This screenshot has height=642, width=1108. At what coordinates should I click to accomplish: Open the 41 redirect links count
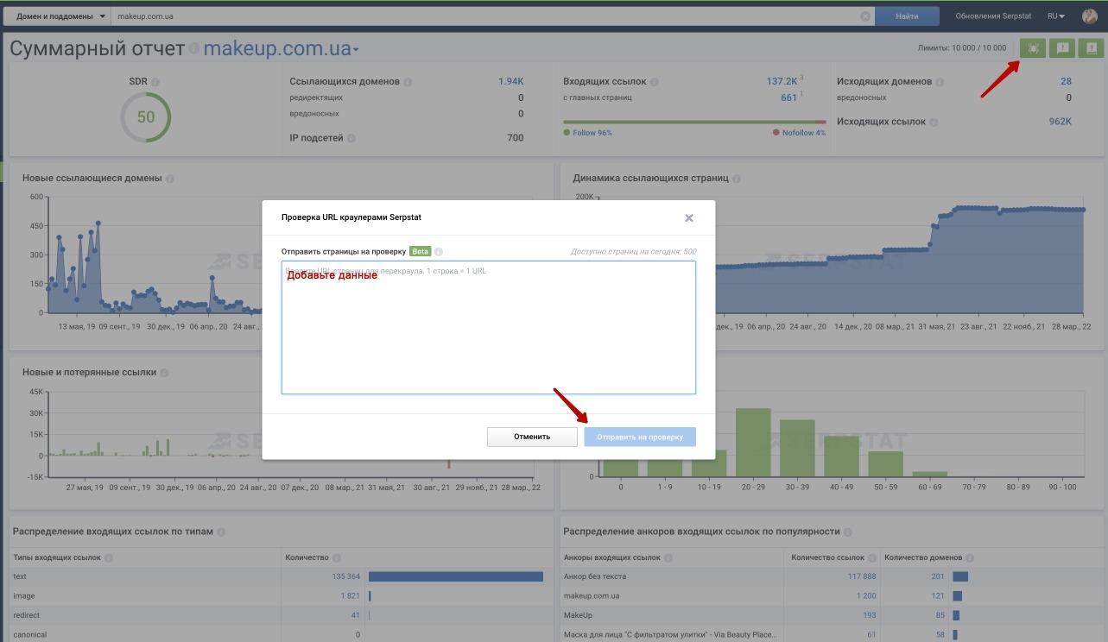click(x=355, y=616)
